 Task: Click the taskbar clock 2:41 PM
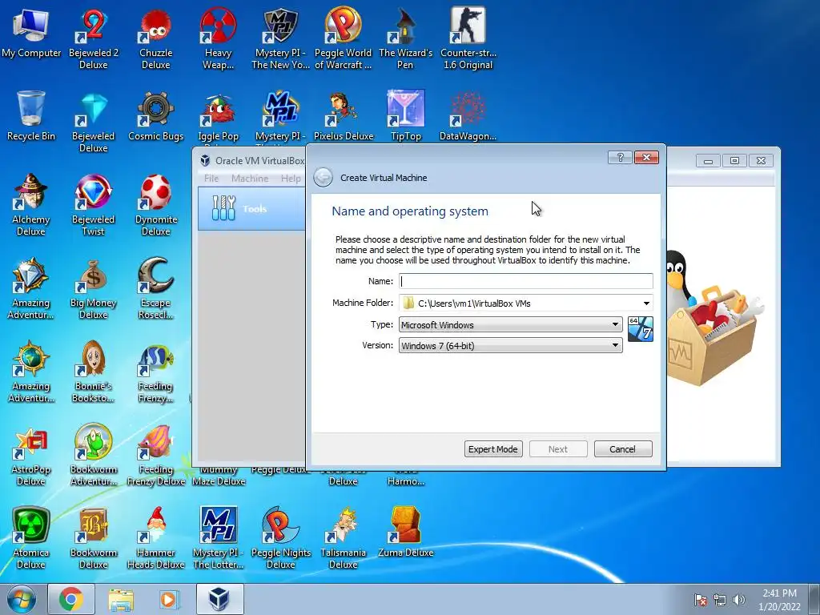click(779, 600)
